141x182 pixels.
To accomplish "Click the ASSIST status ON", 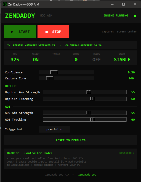I will 36,60.
